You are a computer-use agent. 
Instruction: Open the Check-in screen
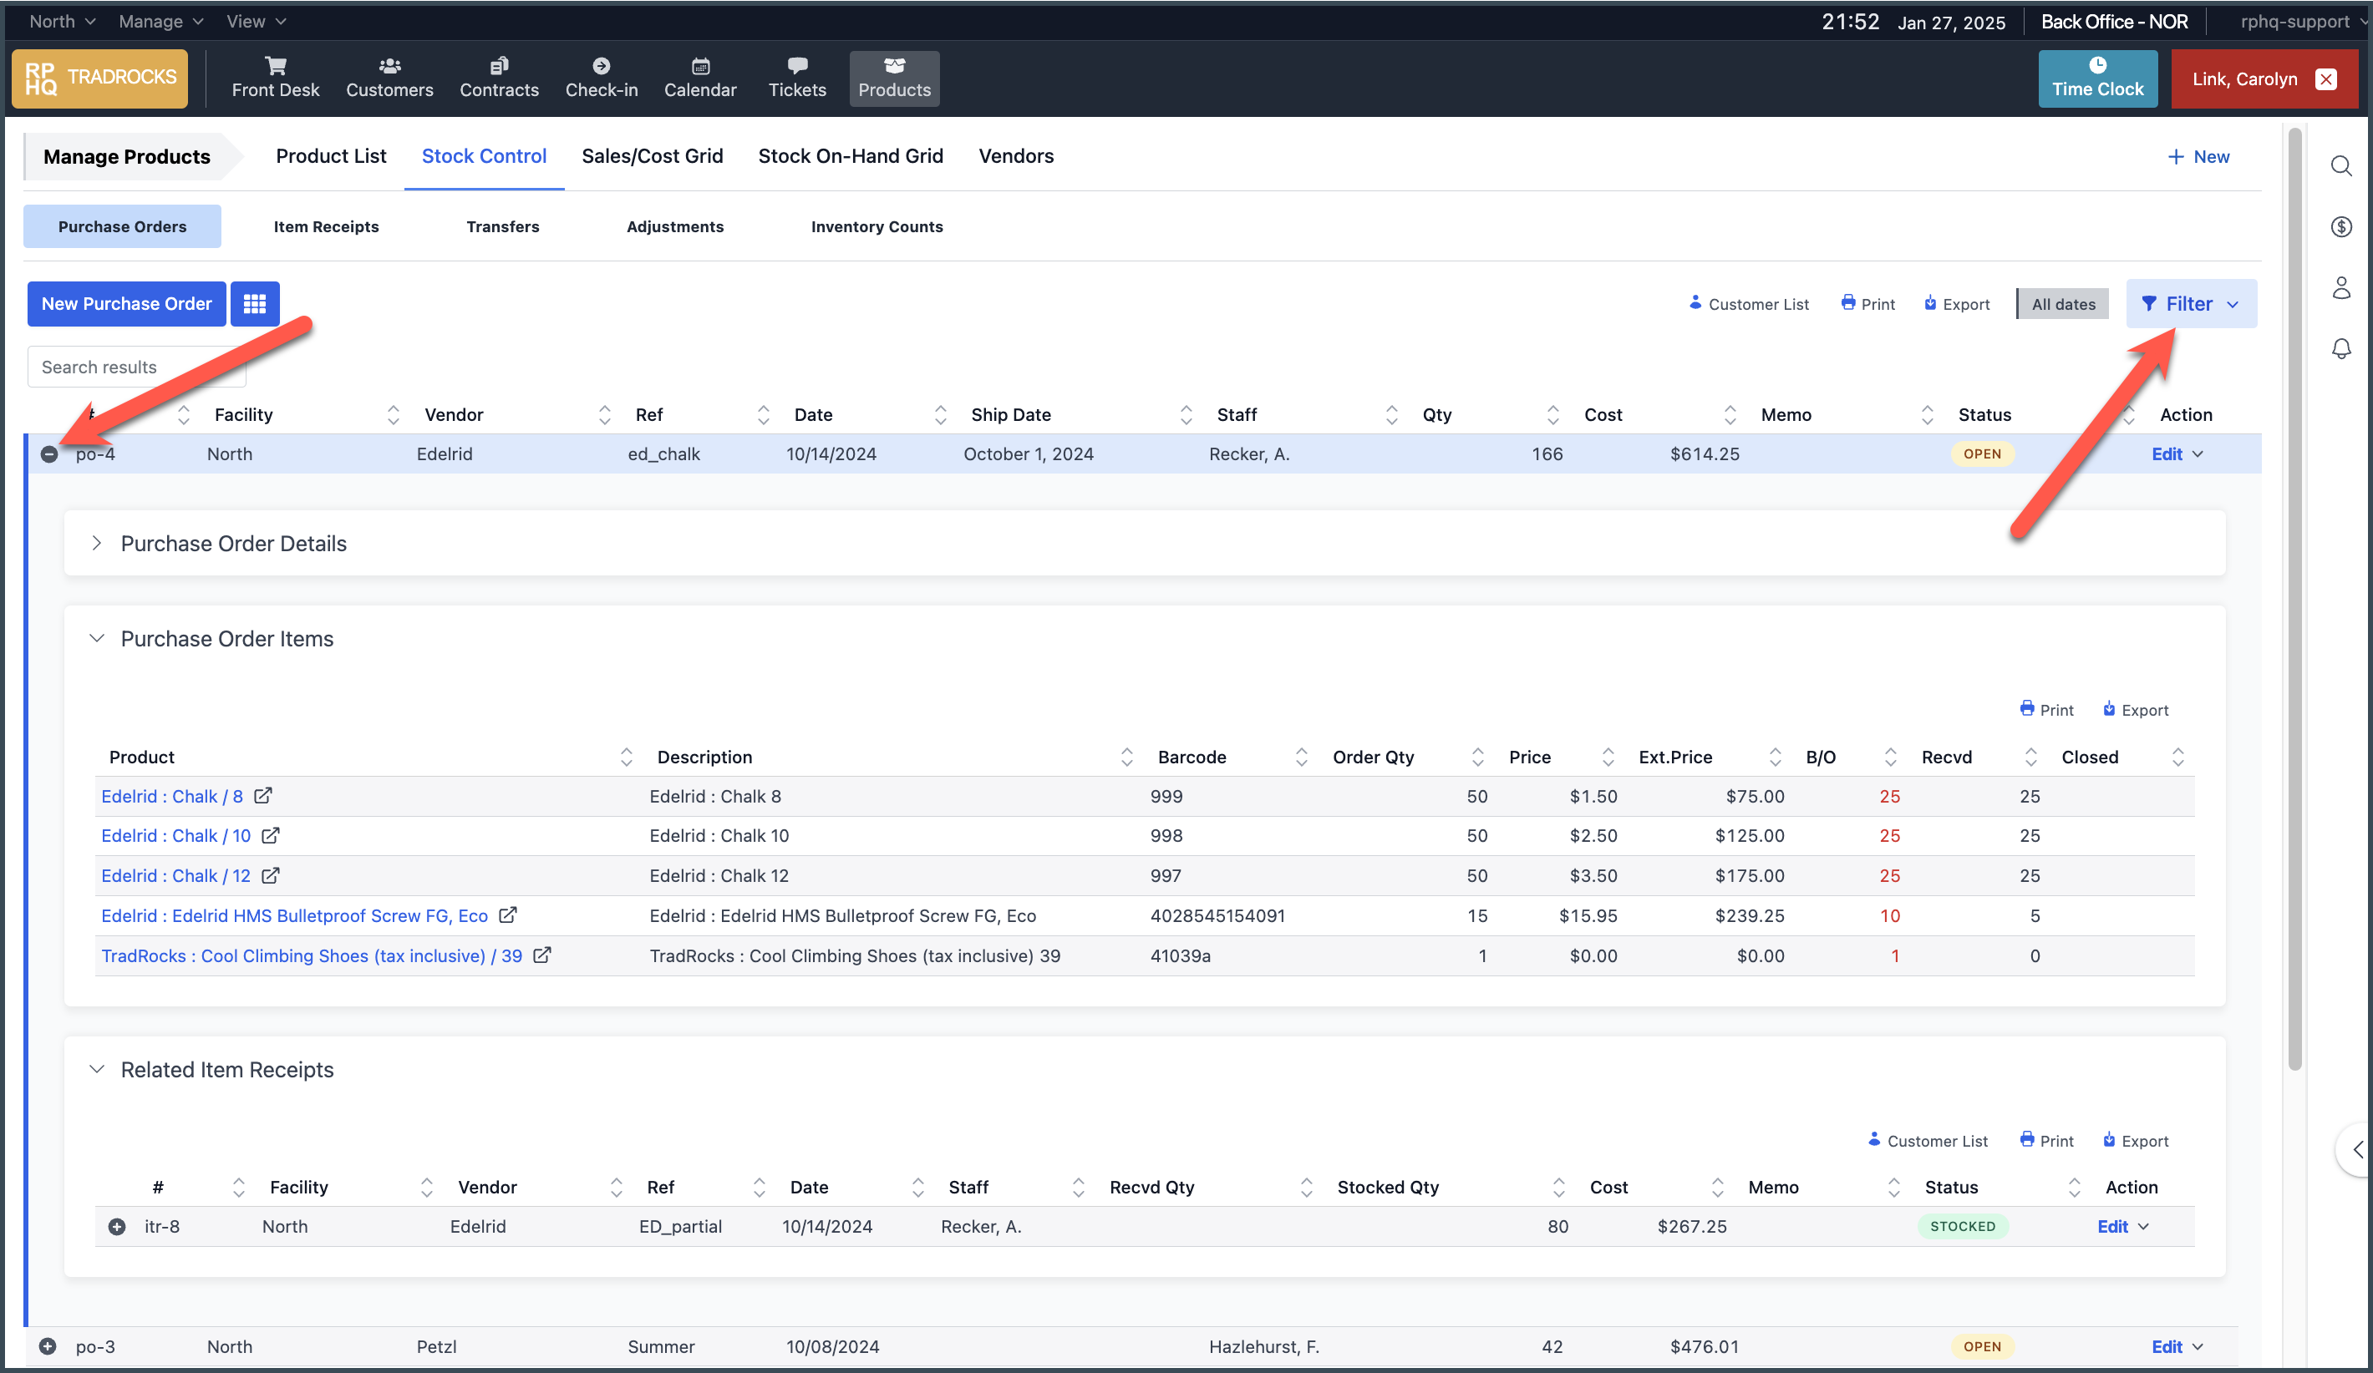click(x=601, y=79)
